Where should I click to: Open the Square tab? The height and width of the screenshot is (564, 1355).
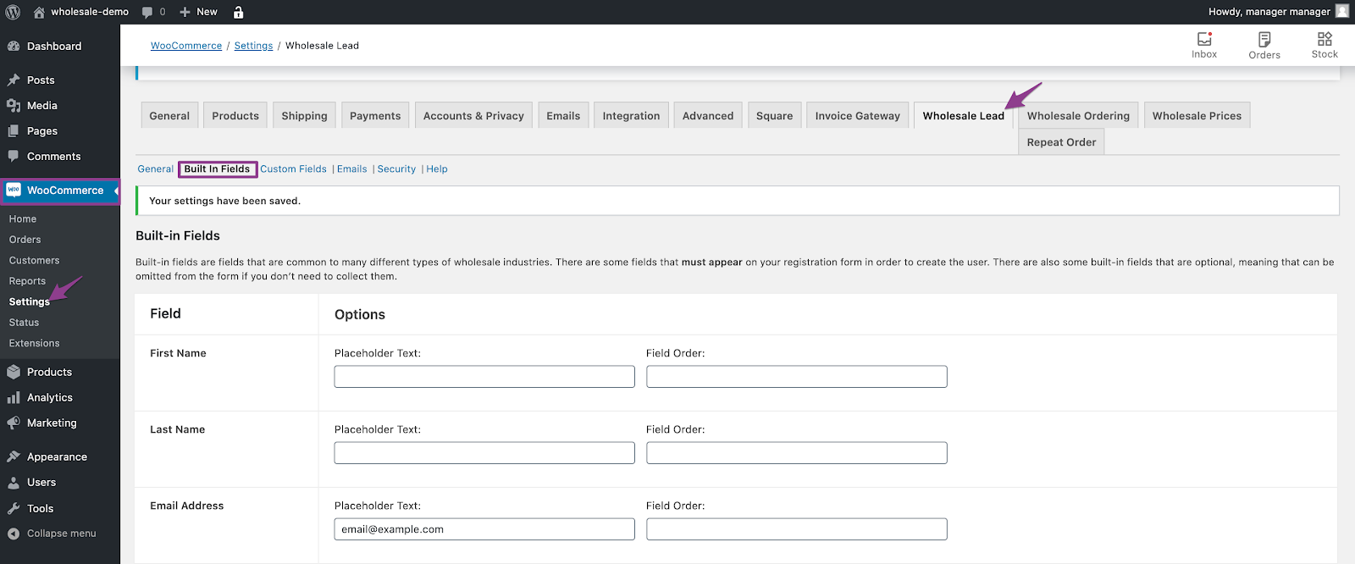[x=774, y=115]
